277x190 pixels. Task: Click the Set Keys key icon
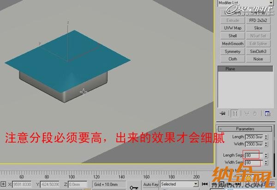[x=134, y=187]
